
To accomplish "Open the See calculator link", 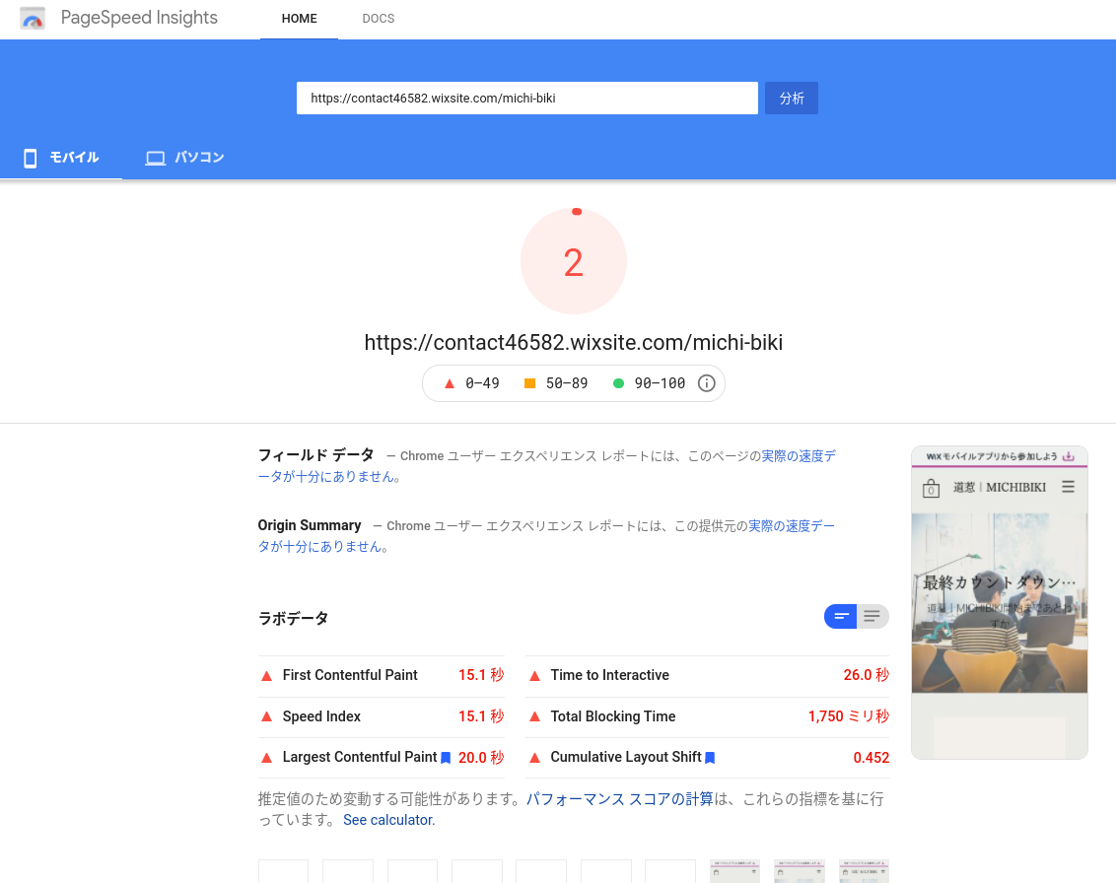I will click(388, 820).
